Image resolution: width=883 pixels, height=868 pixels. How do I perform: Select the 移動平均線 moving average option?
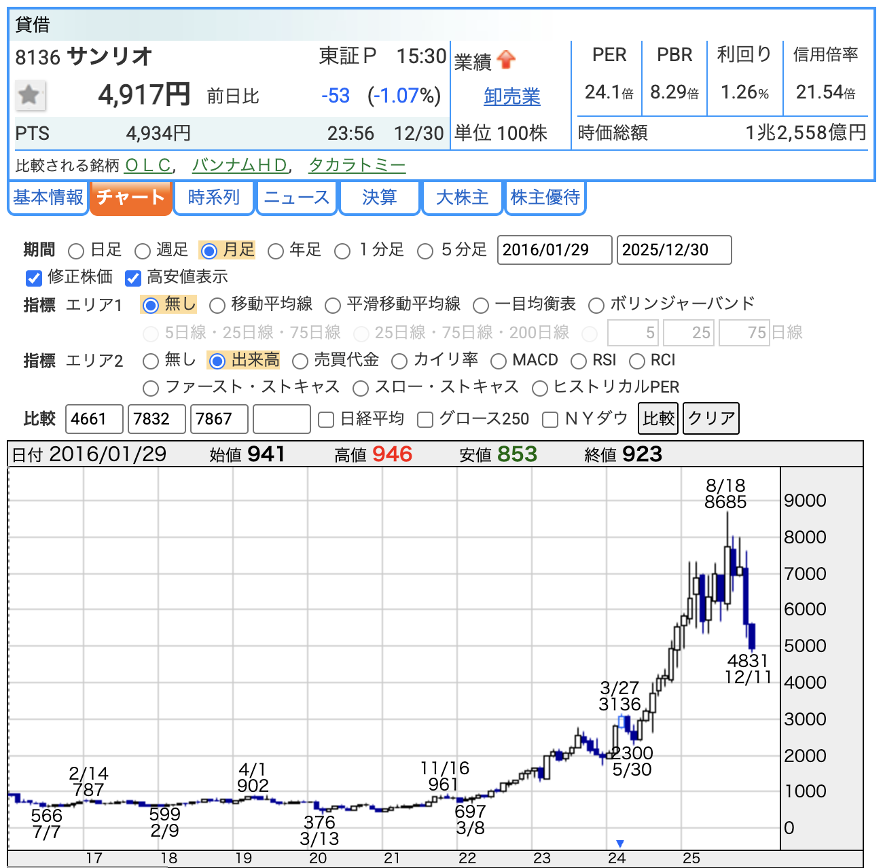pos(217,306)
